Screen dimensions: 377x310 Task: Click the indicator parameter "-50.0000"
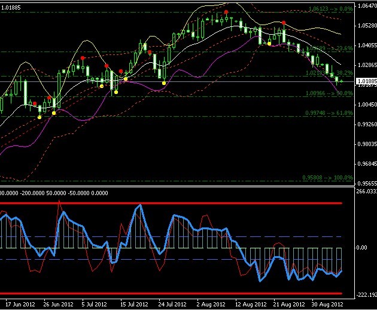coord(78,193)
